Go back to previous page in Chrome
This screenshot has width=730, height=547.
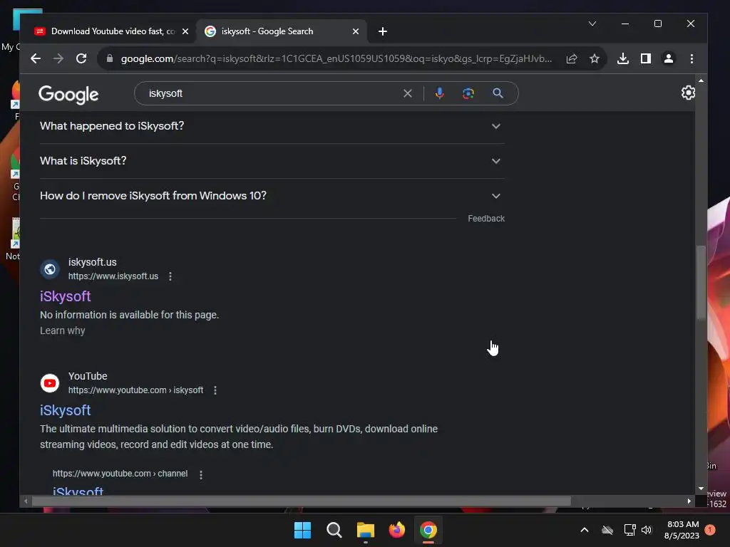click(36, 58)
